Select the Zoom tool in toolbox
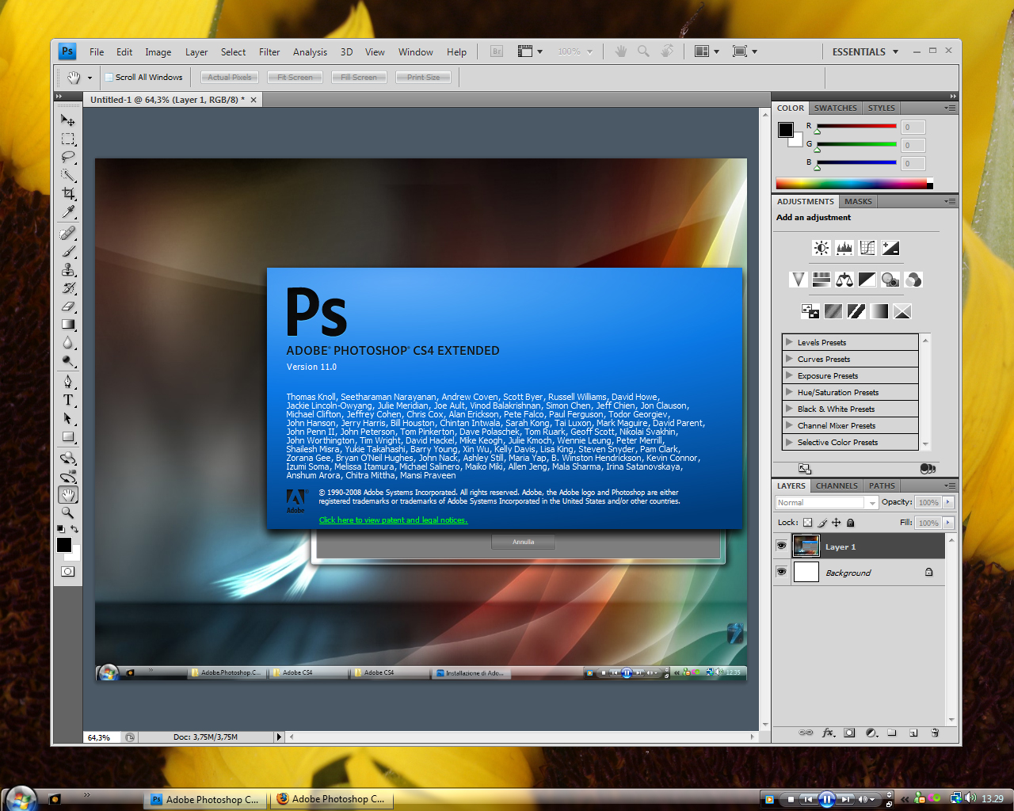The image size is (1014, 811). tap(68, 513)
